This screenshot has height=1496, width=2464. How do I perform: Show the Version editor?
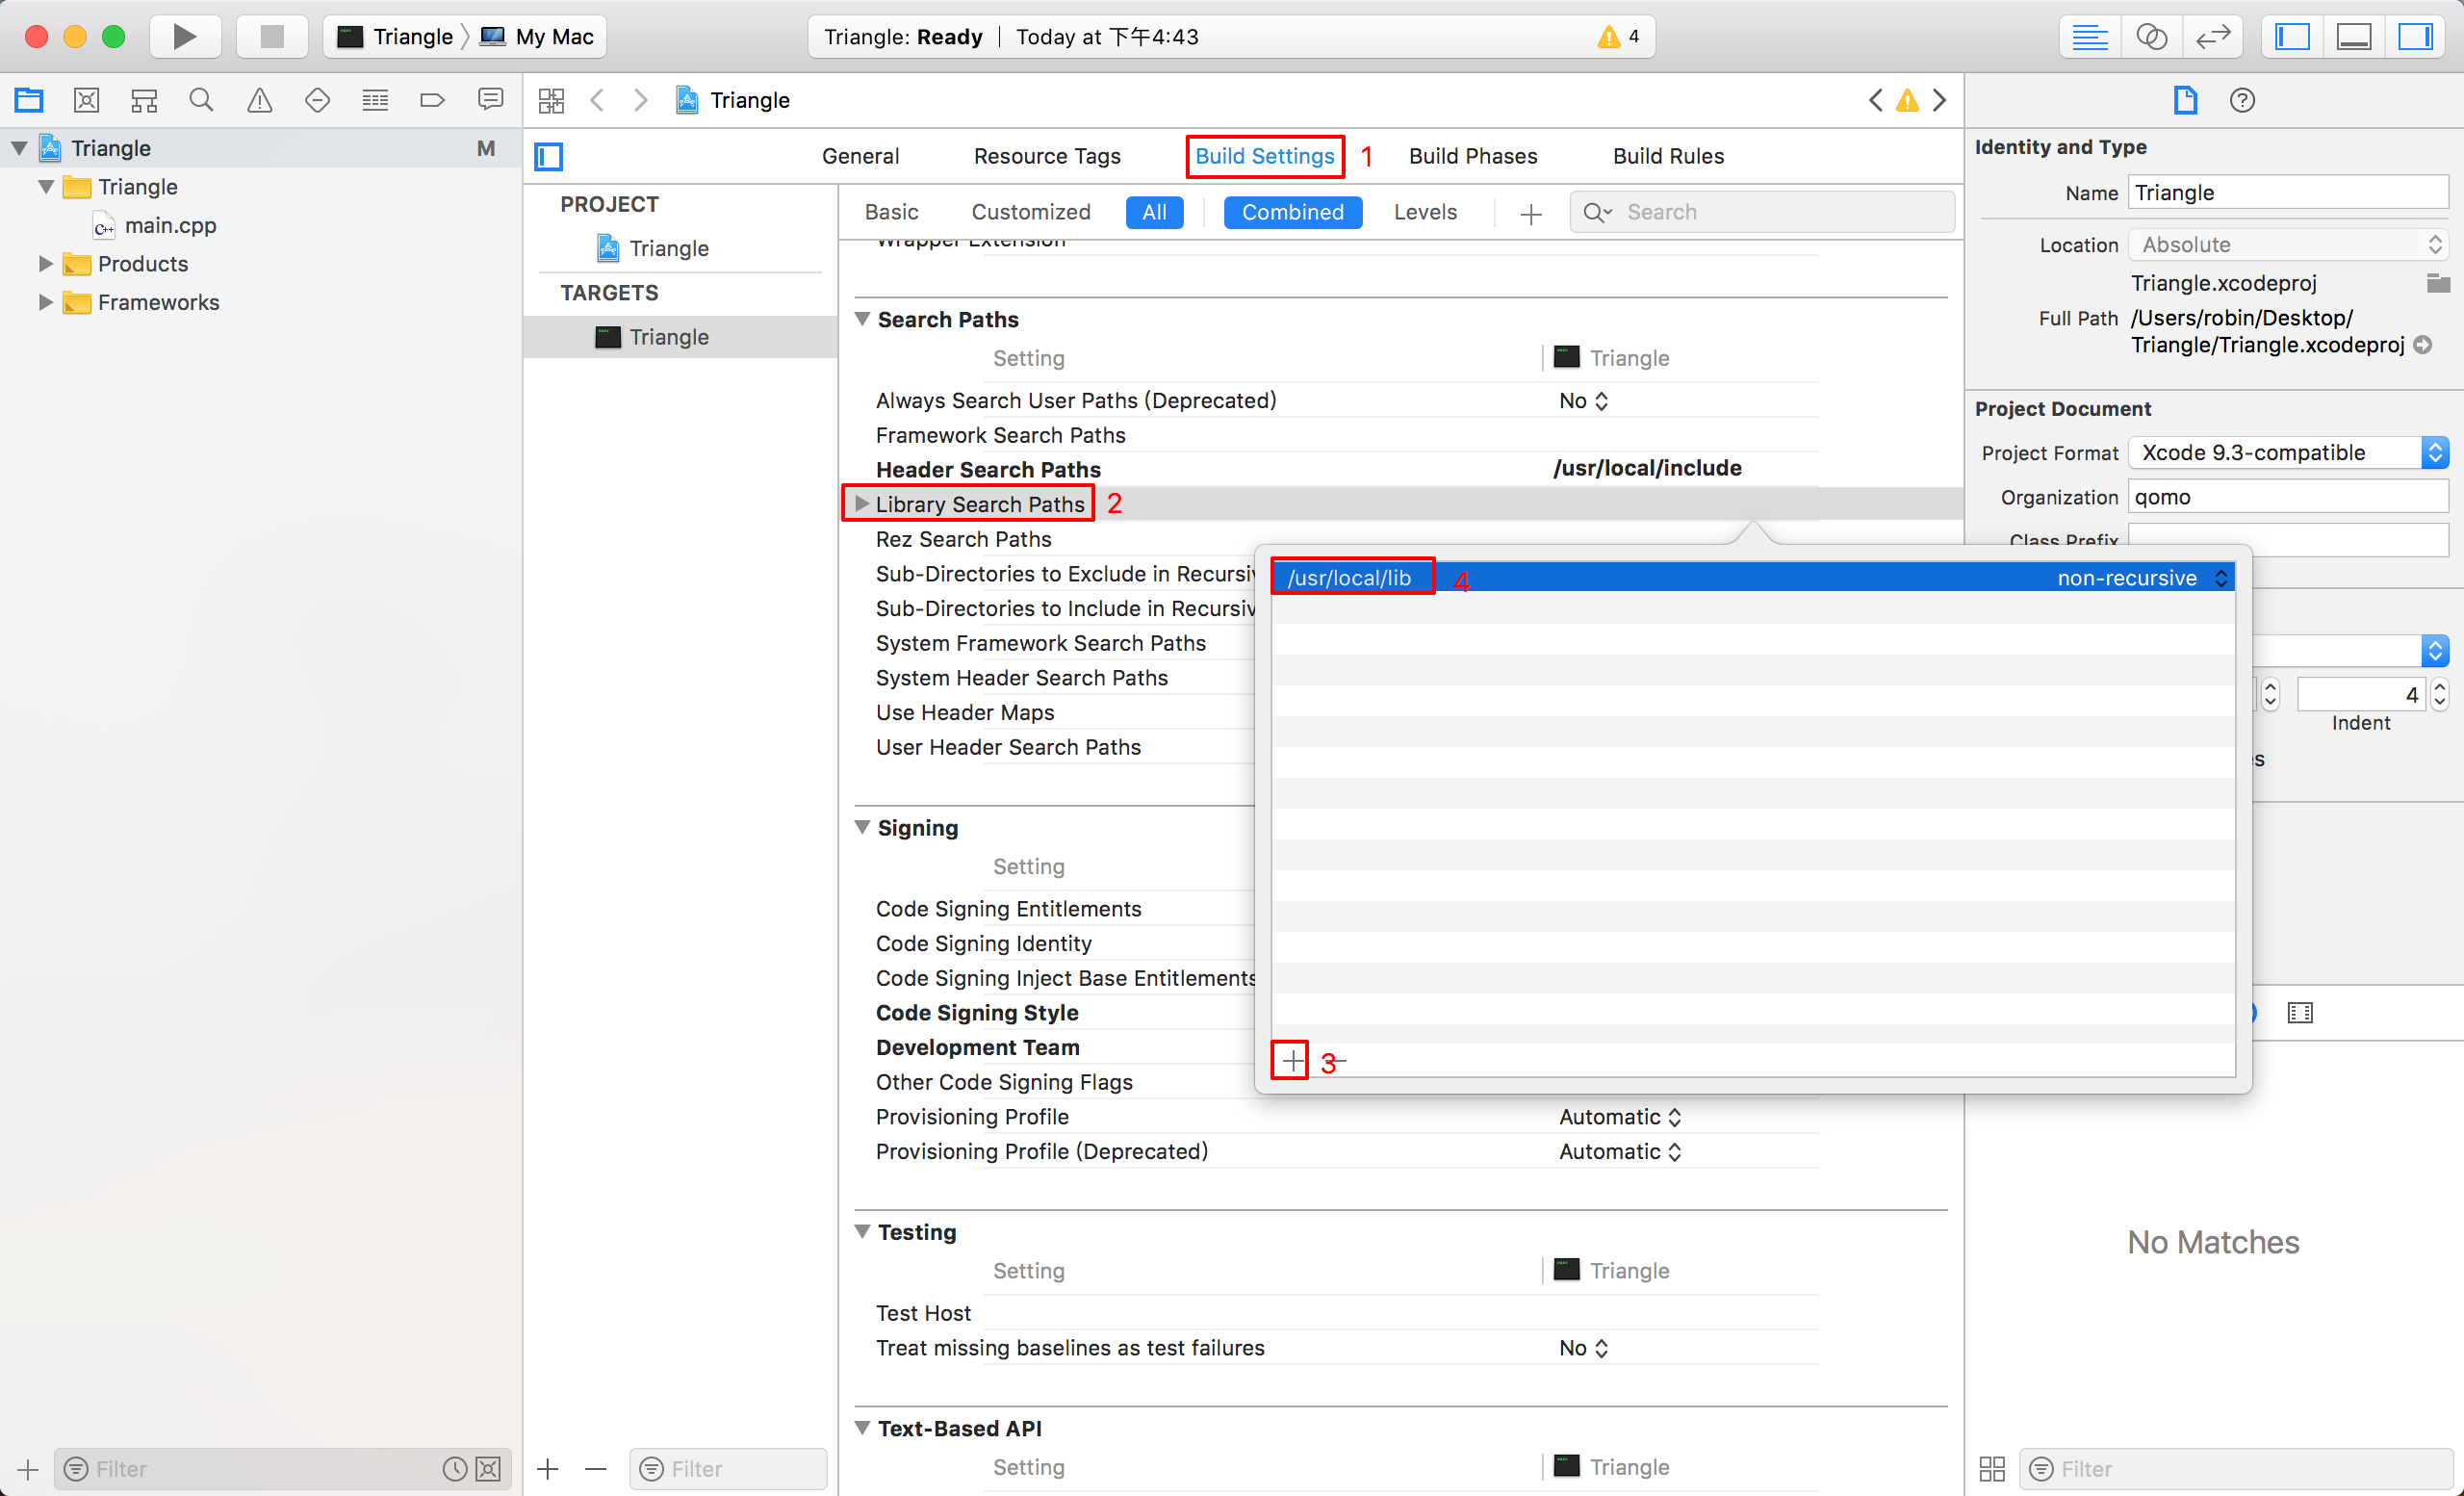pos(2212,37)
